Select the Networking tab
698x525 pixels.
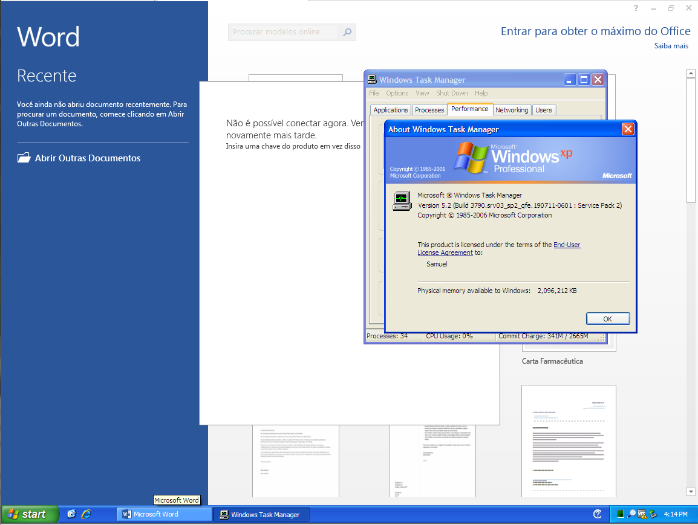tap(512, 110)
